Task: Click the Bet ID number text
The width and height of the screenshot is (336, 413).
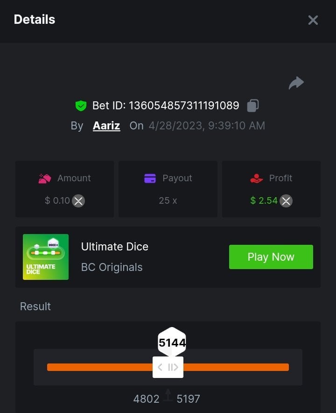Action: (x=184, y=106)
